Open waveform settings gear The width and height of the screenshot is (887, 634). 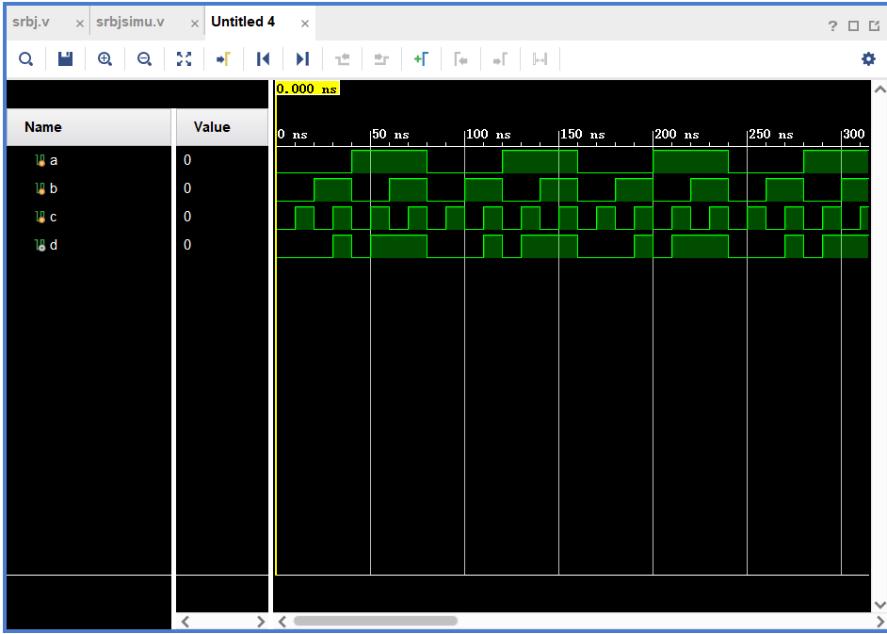868,59
